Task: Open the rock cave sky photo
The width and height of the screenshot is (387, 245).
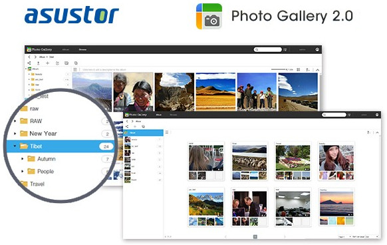Action: (174, 92)
